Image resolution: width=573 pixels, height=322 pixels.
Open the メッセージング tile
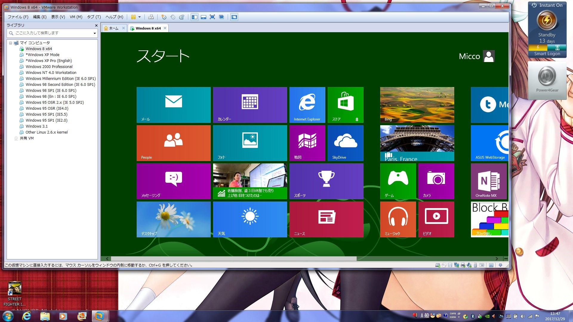[x=174, y=181]
